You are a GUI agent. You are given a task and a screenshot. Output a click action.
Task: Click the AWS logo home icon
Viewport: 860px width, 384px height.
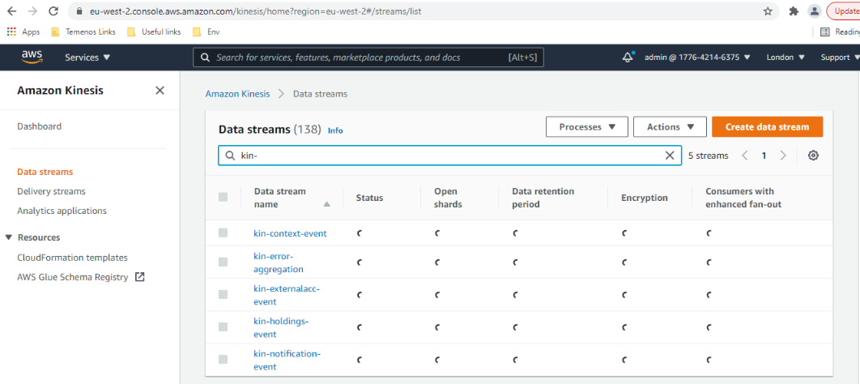tap(32, 57)
